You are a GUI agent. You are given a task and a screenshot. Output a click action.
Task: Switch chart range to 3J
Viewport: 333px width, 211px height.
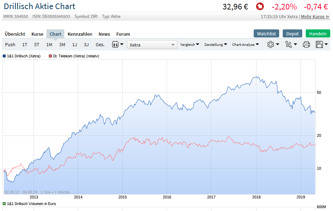(86, 44)
